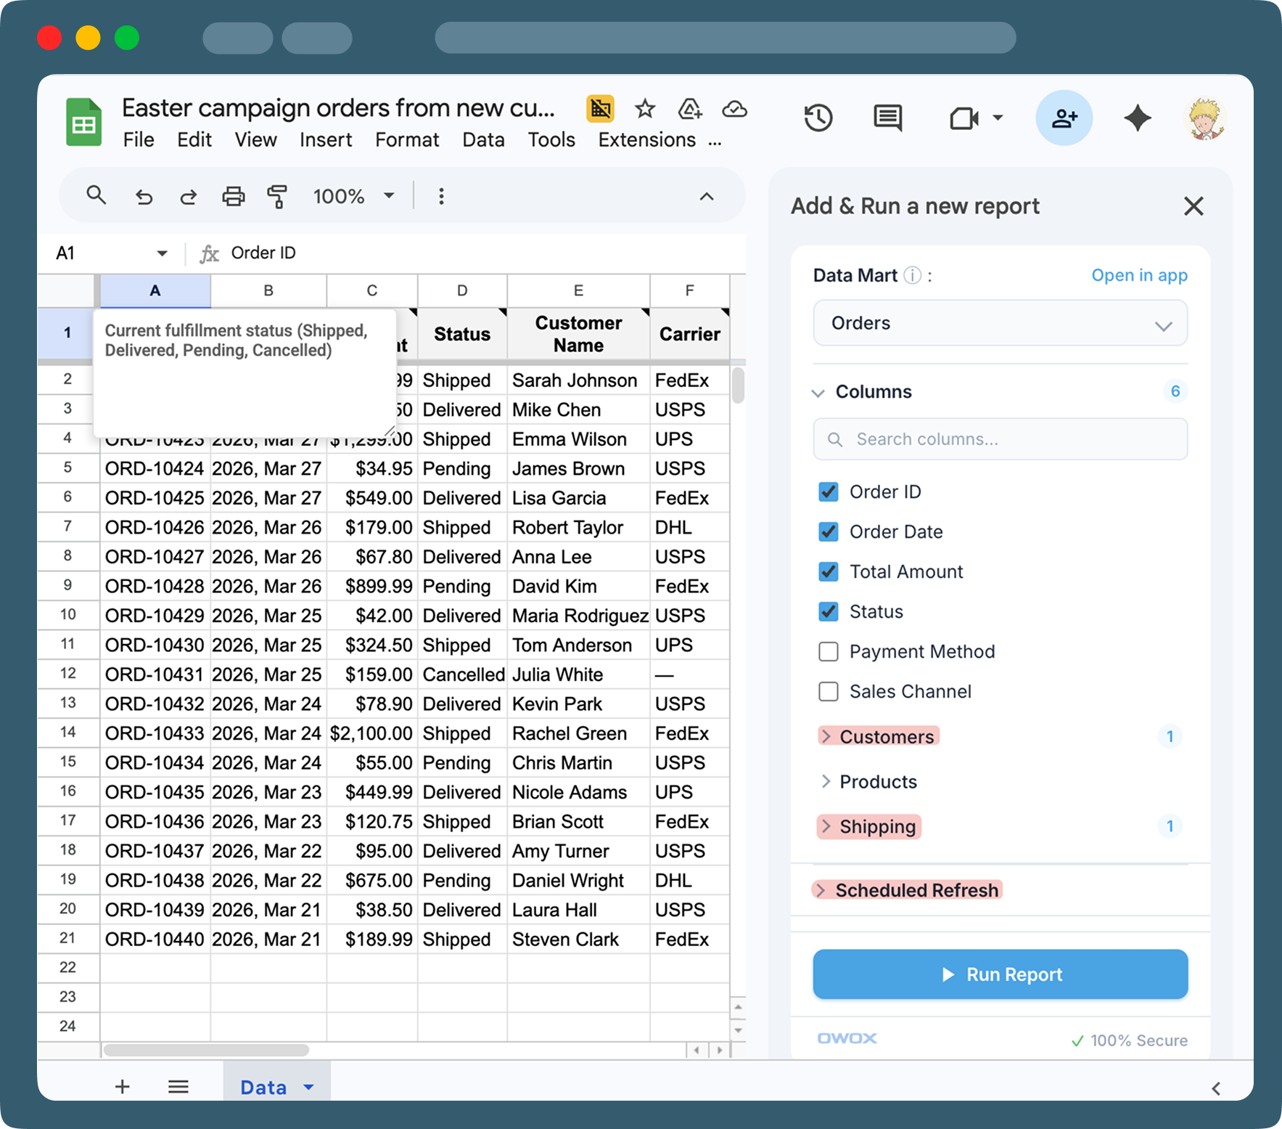Image resolution: width=1282 pixels, height=1129 pixels.
Task: Enable the Sales Channel column
Action: 828,691
